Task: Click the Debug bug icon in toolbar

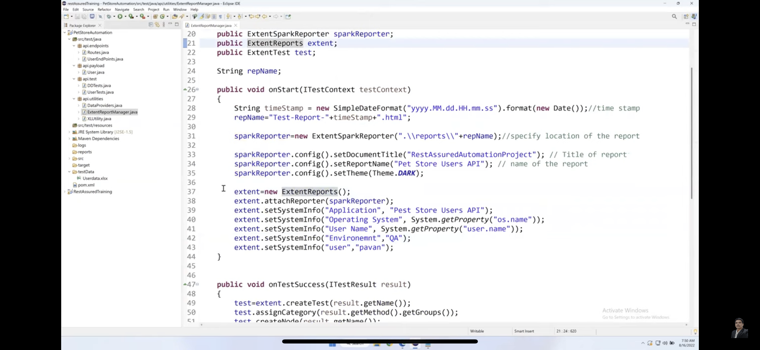Action: click(109, 17)
